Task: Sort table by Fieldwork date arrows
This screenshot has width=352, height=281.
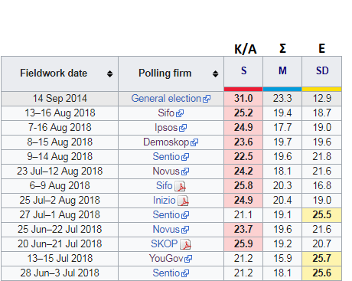Action: 109,74
